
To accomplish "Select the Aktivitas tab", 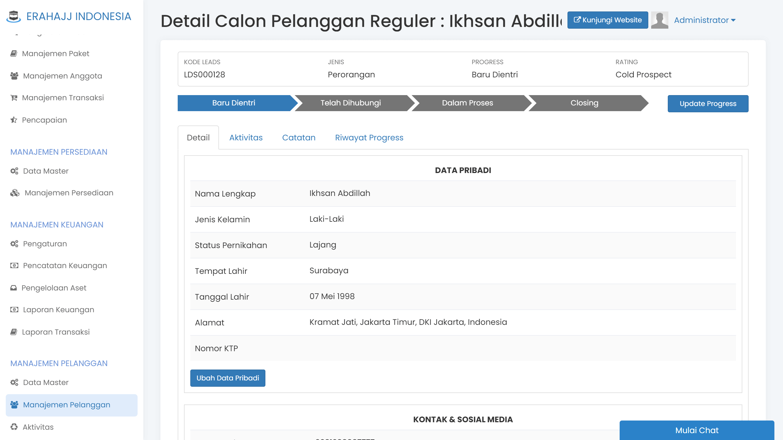I will click(246, 137).
